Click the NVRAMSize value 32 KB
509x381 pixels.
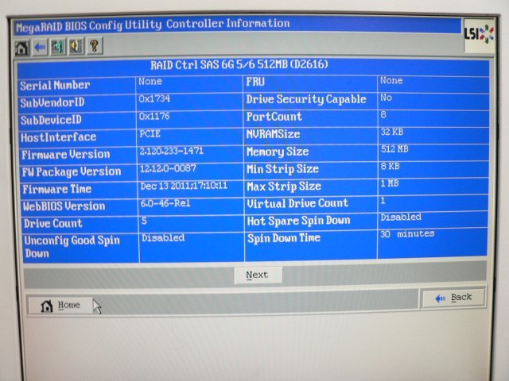392,132
